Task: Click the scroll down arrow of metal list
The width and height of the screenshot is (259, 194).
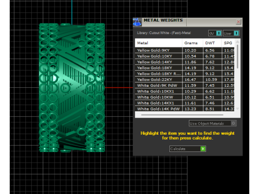Action: pyautogui.click(x=237, y=109)
